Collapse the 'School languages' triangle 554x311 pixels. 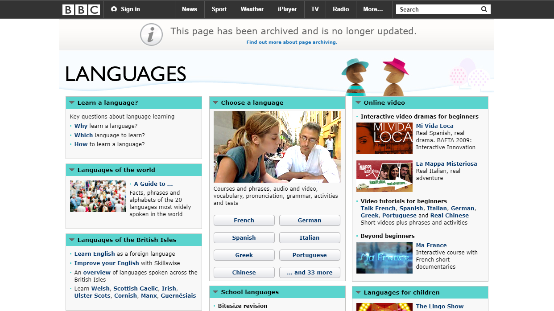coord(215,292)
